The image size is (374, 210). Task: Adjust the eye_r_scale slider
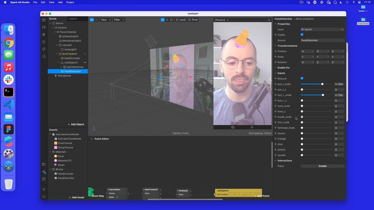tap(316, 95)
